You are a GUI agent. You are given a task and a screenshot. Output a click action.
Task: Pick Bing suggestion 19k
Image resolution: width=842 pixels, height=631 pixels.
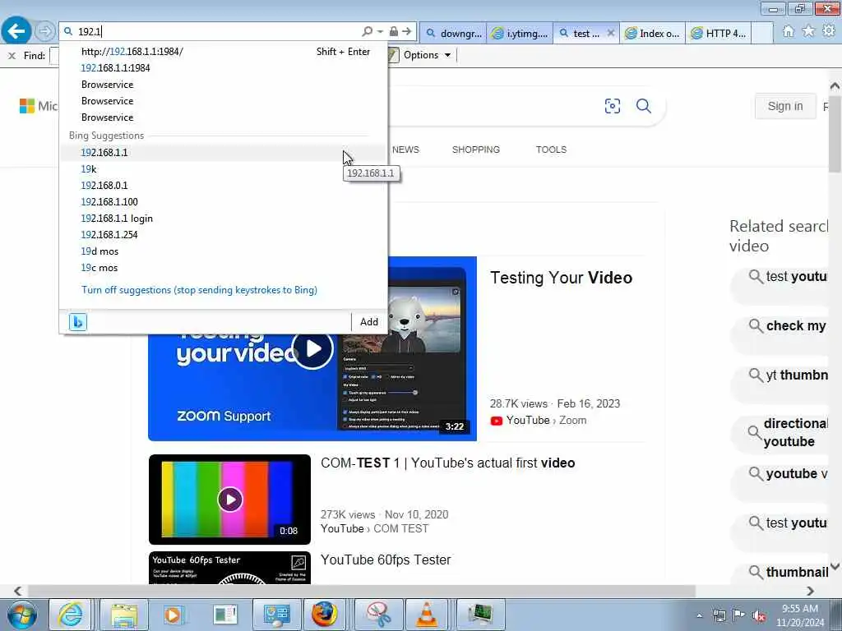coord(224,169)
